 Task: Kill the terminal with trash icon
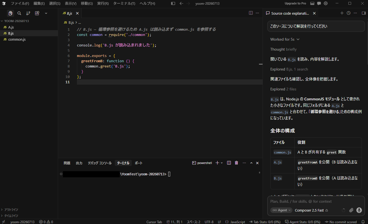click(236, 163)
